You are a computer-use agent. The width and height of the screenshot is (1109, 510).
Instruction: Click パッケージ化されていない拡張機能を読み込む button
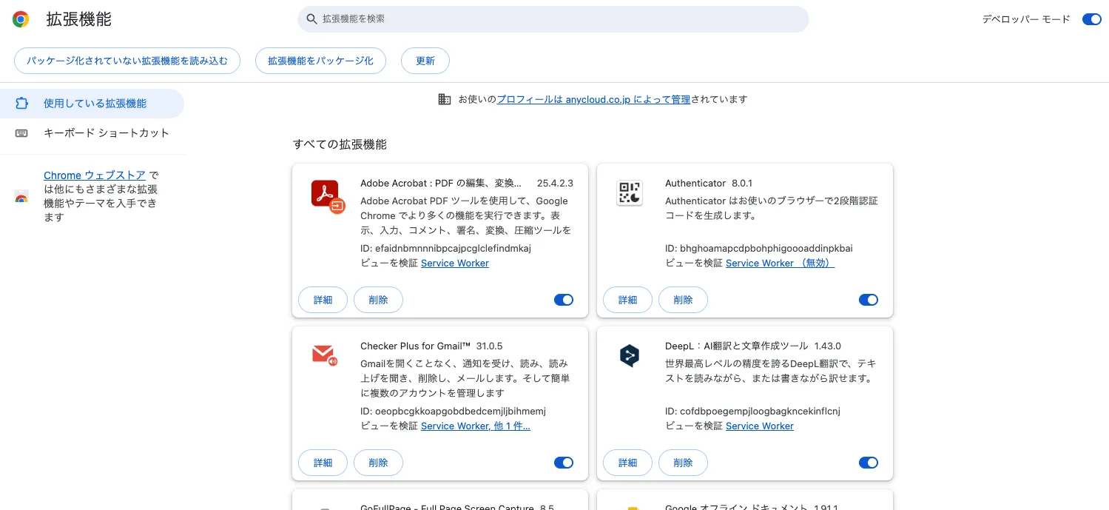coord(127,61)
